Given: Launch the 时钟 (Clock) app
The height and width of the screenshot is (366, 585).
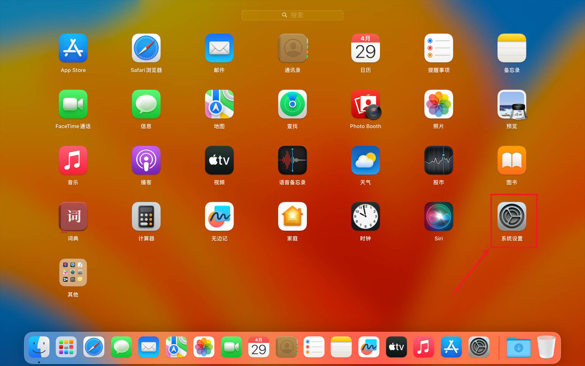Looking at the screenshot, I should coord(366,216).
